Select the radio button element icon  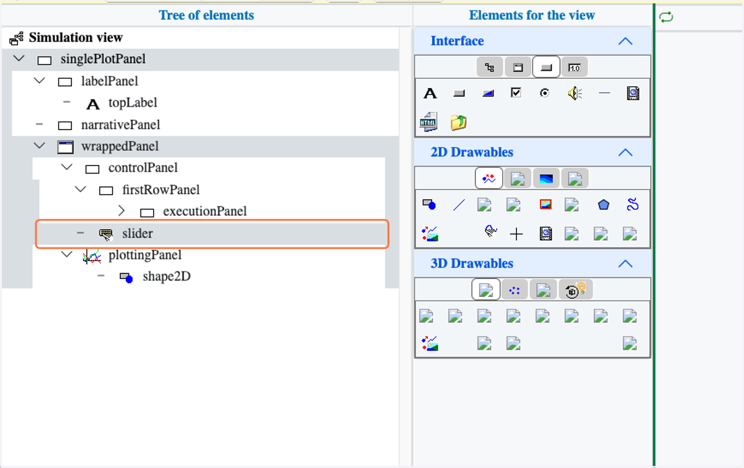point(544,93)
